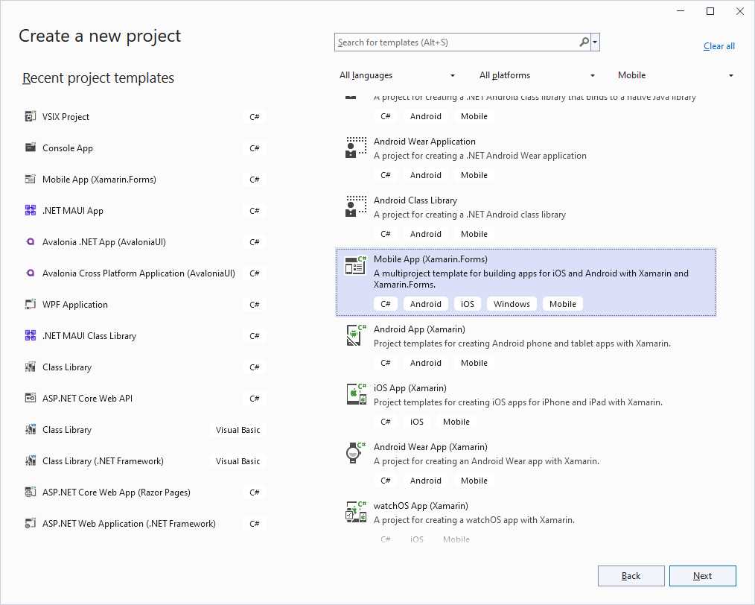Click the search templates input field

pyautogui.click(x=454, y=42)
